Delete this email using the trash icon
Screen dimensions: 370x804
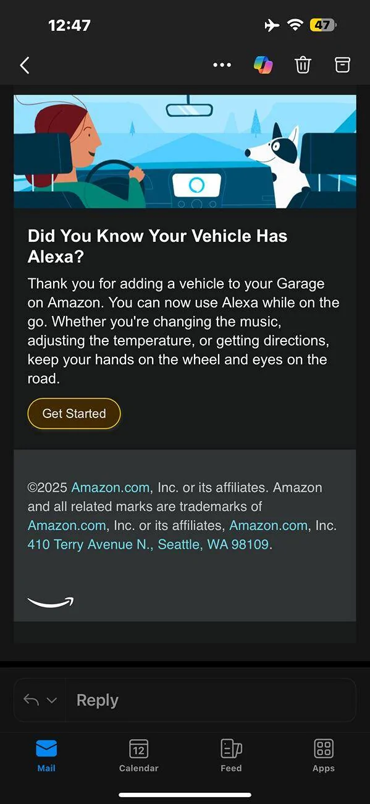[x=302, y=64]
